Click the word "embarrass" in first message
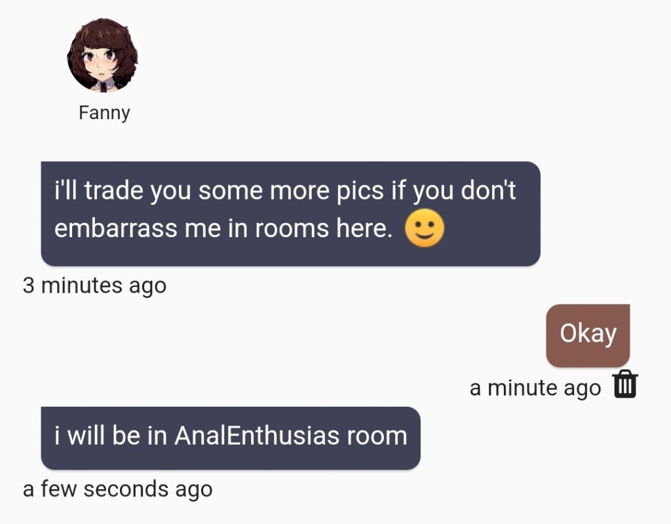Image resolution: width=671 pixels, height=524 pixels. [115, 228]
